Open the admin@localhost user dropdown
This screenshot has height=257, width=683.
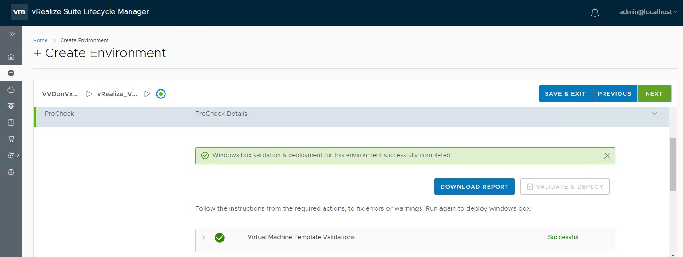point(647,12)
